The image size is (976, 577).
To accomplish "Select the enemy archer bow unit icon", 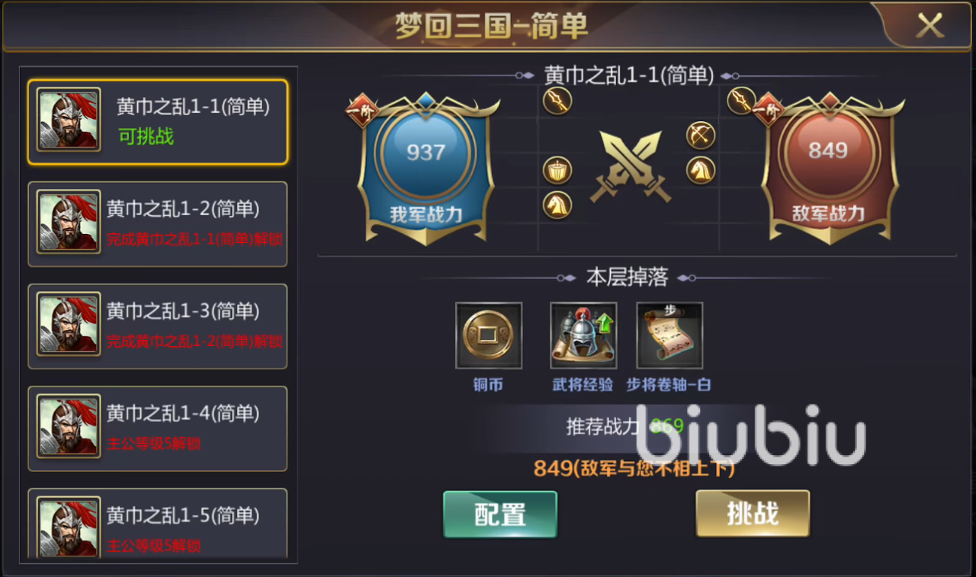I will [701, 136].
